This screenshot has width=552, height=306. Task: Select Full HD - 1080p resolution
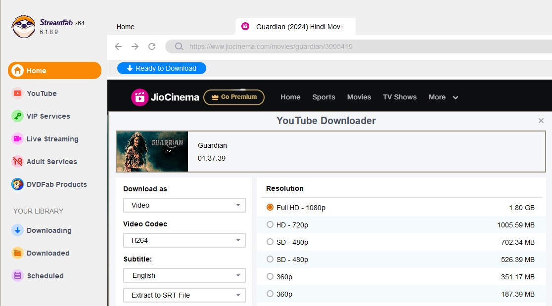[x=270, y=208]
